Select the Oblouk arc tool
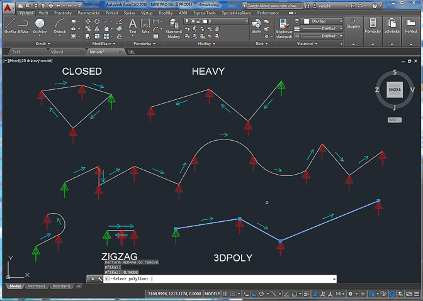This screenshot has height=301, width=423. pos(60,26)
